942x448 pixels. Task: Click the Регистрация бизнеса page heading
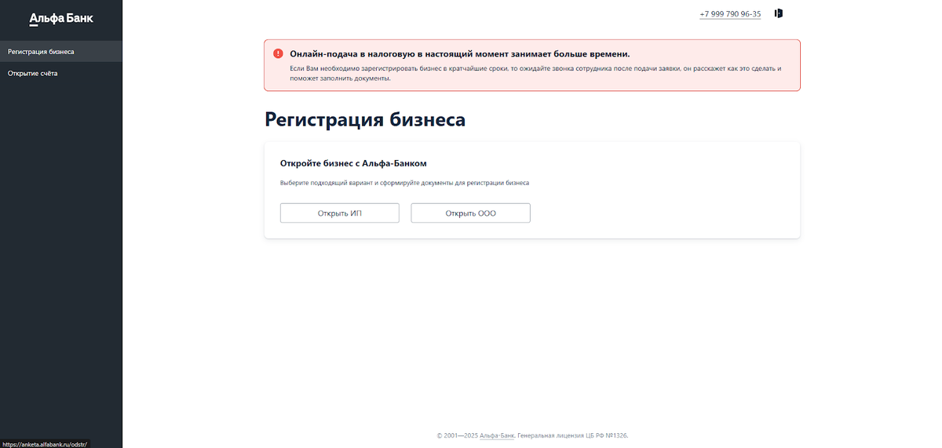tap(365, 119)
